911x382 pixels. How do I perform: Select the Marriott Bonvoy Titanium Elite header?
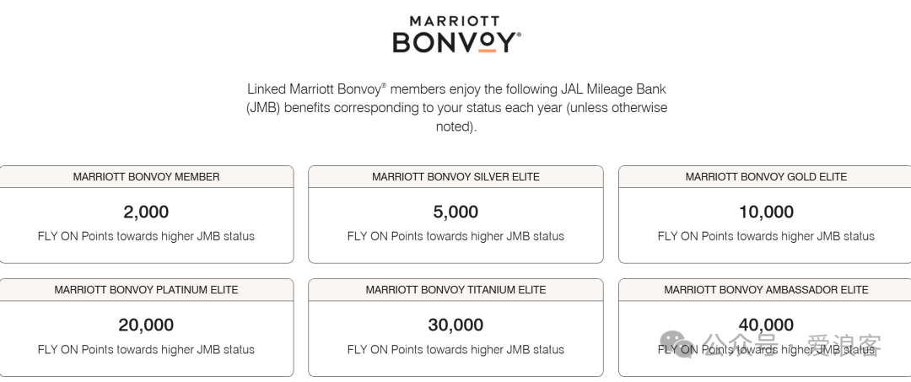click(x=455, y=290)
